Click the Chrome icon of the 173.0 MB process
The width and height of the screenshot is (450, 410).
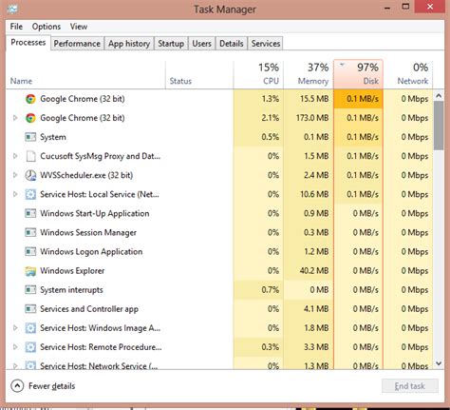[x=30, y=118]
